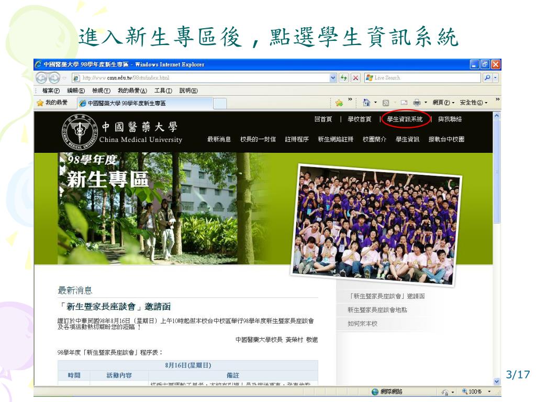The width and height of the screenshot is (536, 402).
Task: Open the 說明(H) Help menu
Action: pyautogui.click(x=188, y=91)
